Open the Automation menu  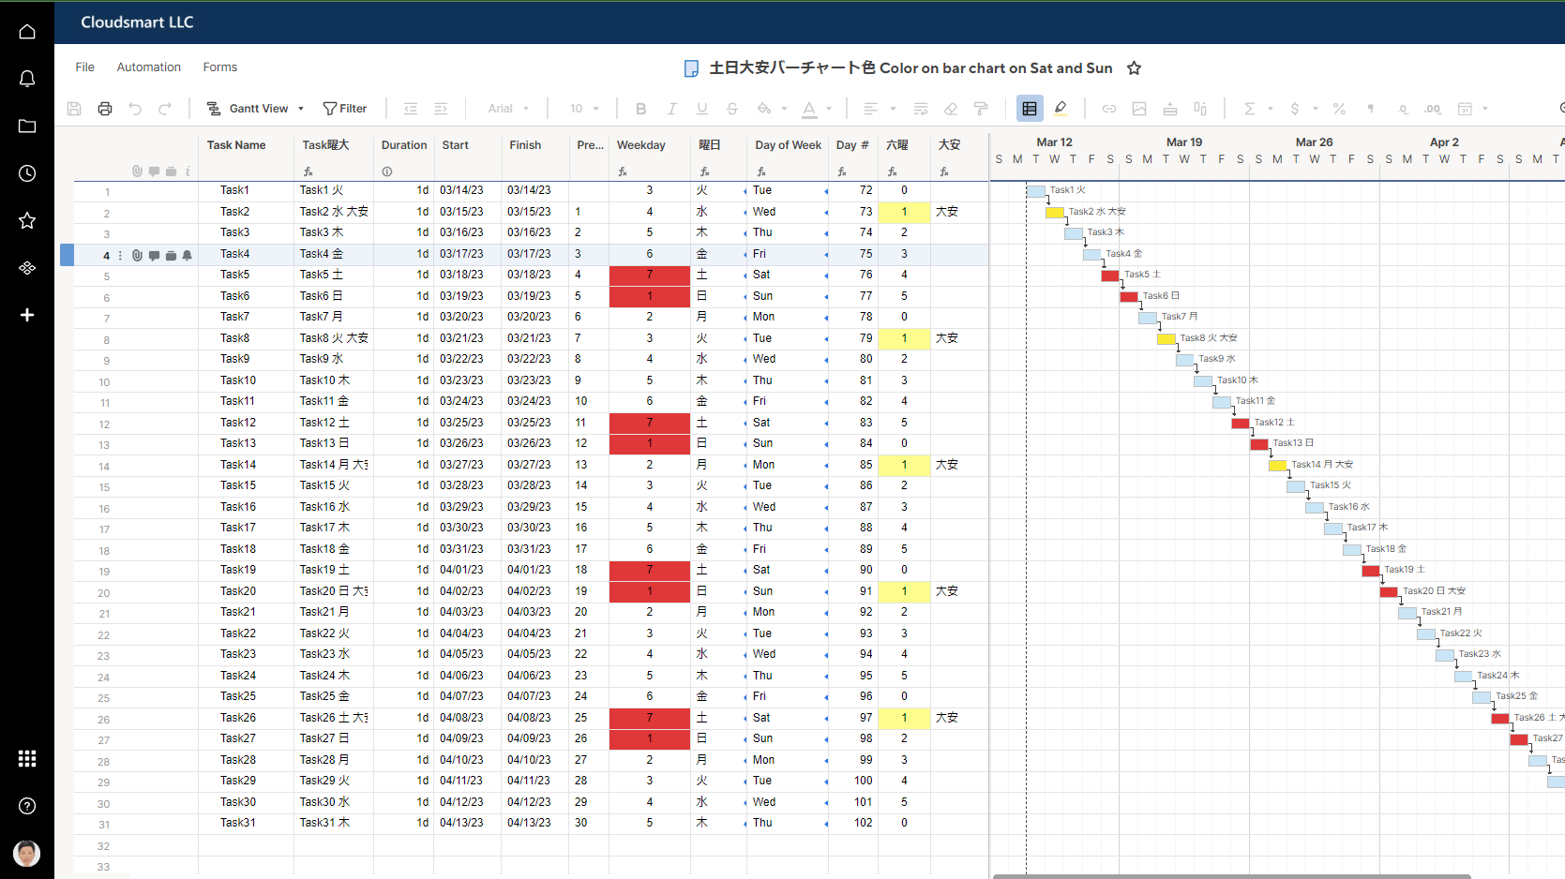pyautogui.click(x=148, y=67)
